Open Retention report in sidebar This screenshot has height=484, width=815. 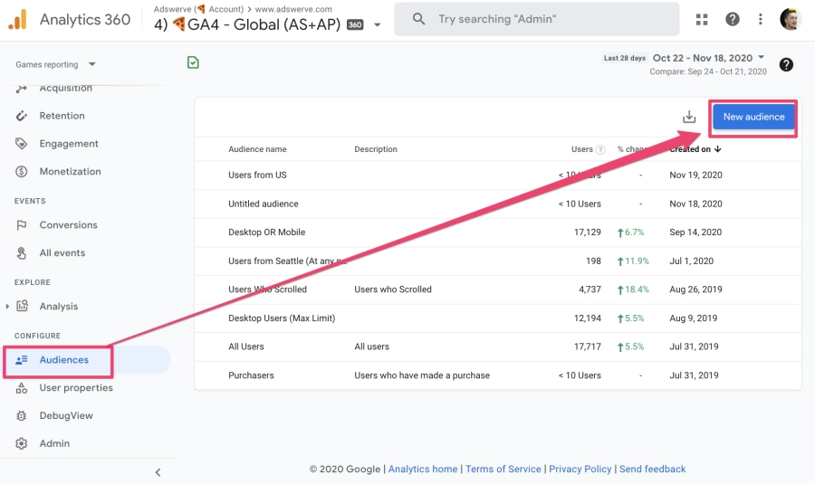pos(62,116)
